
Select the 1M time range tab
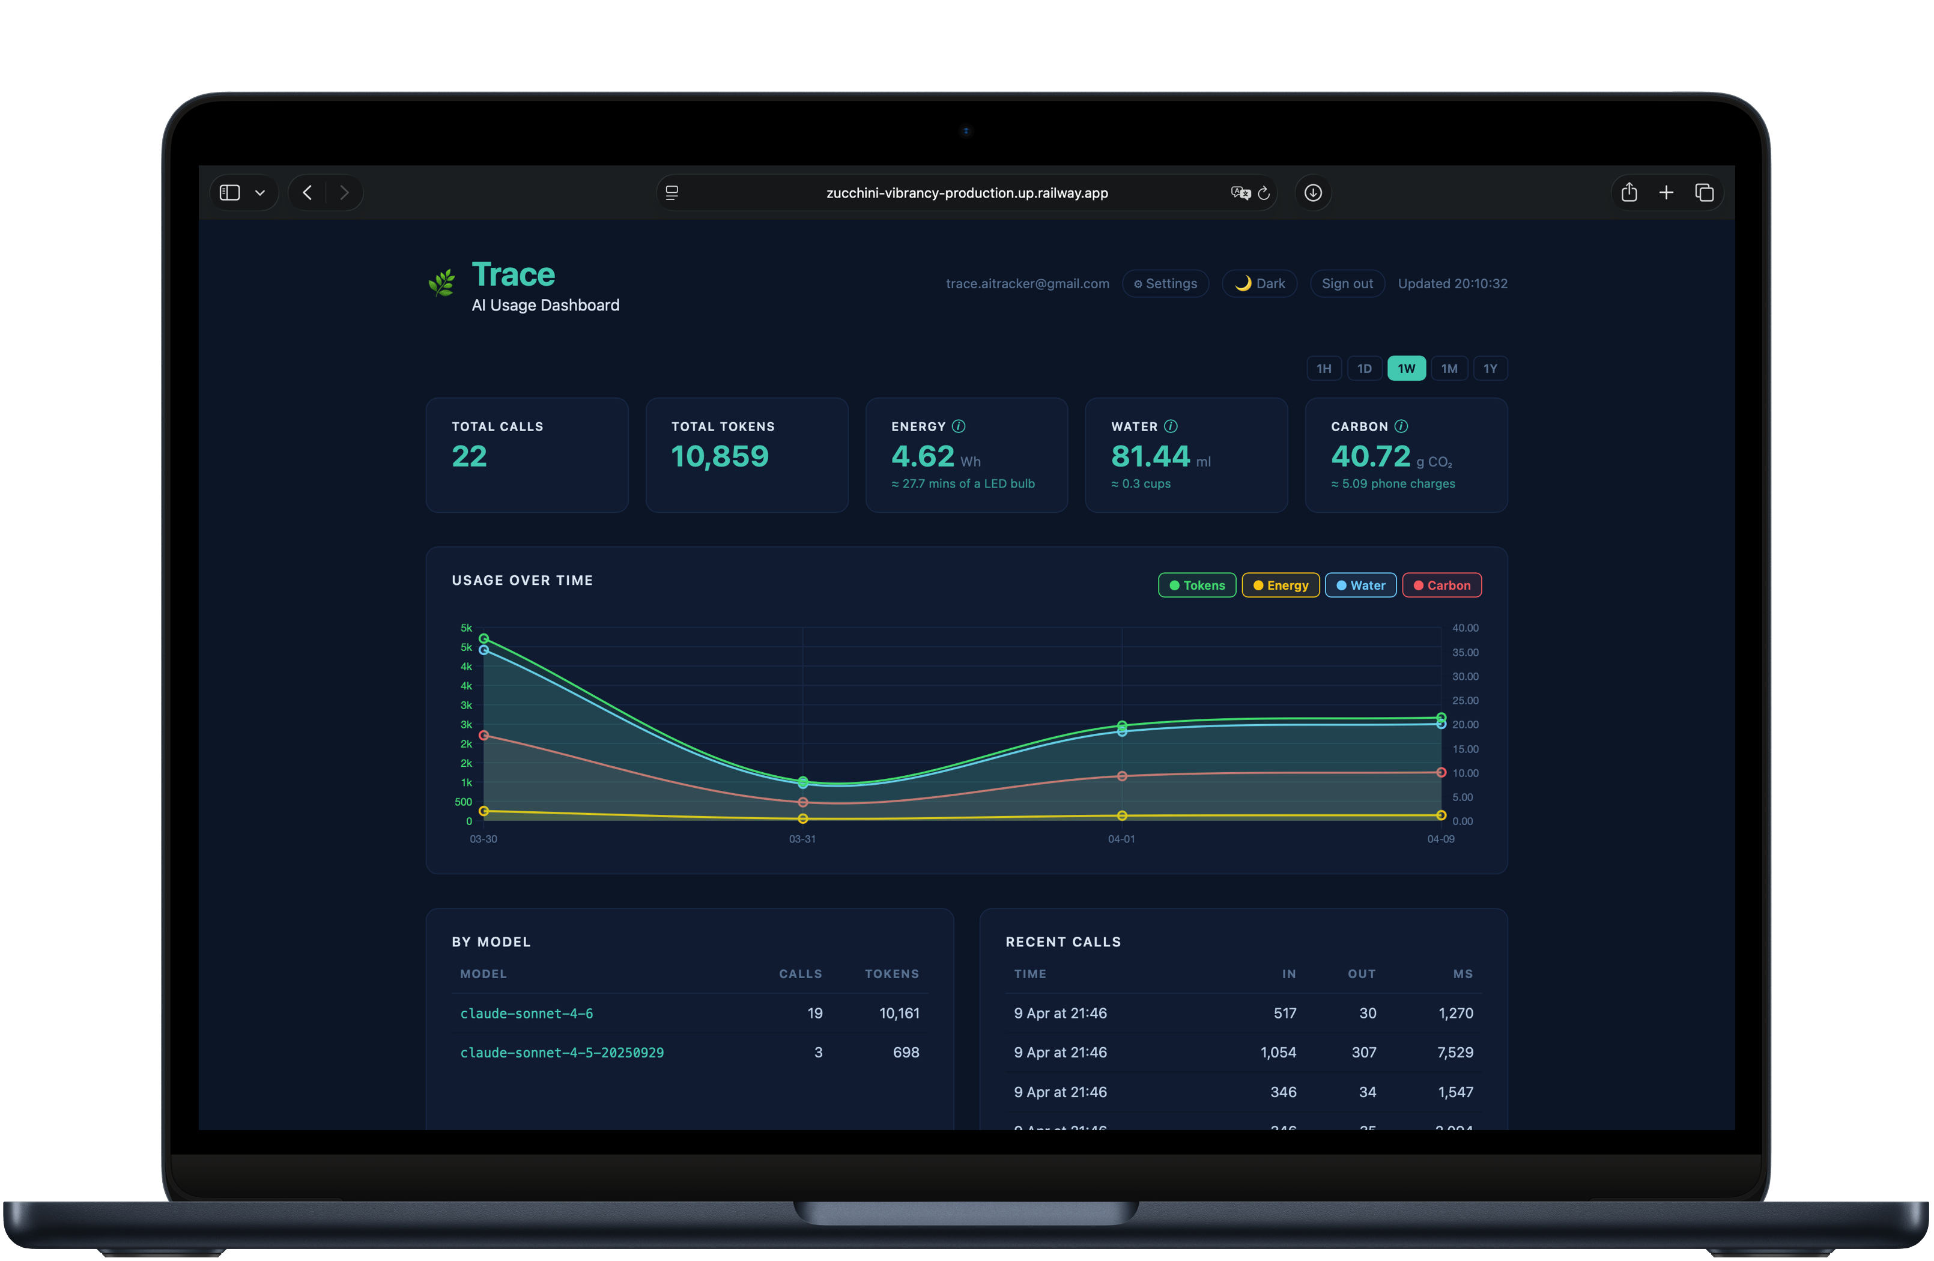1449,368
